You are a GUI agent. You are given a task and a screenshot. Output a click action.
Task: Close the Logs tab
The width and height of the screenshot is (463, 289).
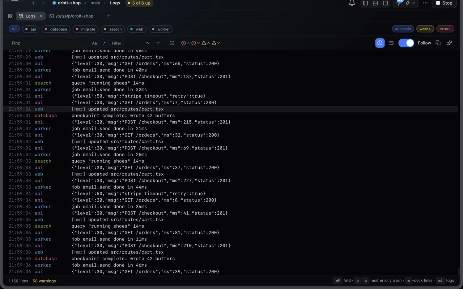pos(41,16)
